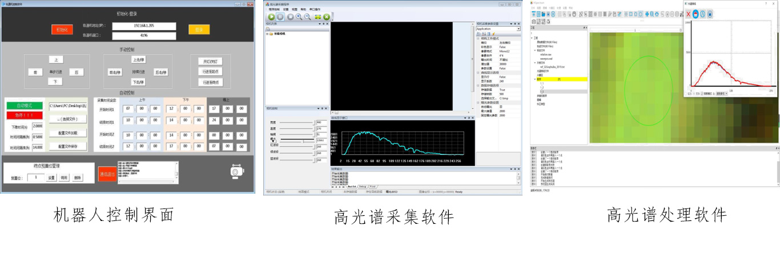
Task: Open the 设置 menu in acquisition software
Action: pos(286,10)
